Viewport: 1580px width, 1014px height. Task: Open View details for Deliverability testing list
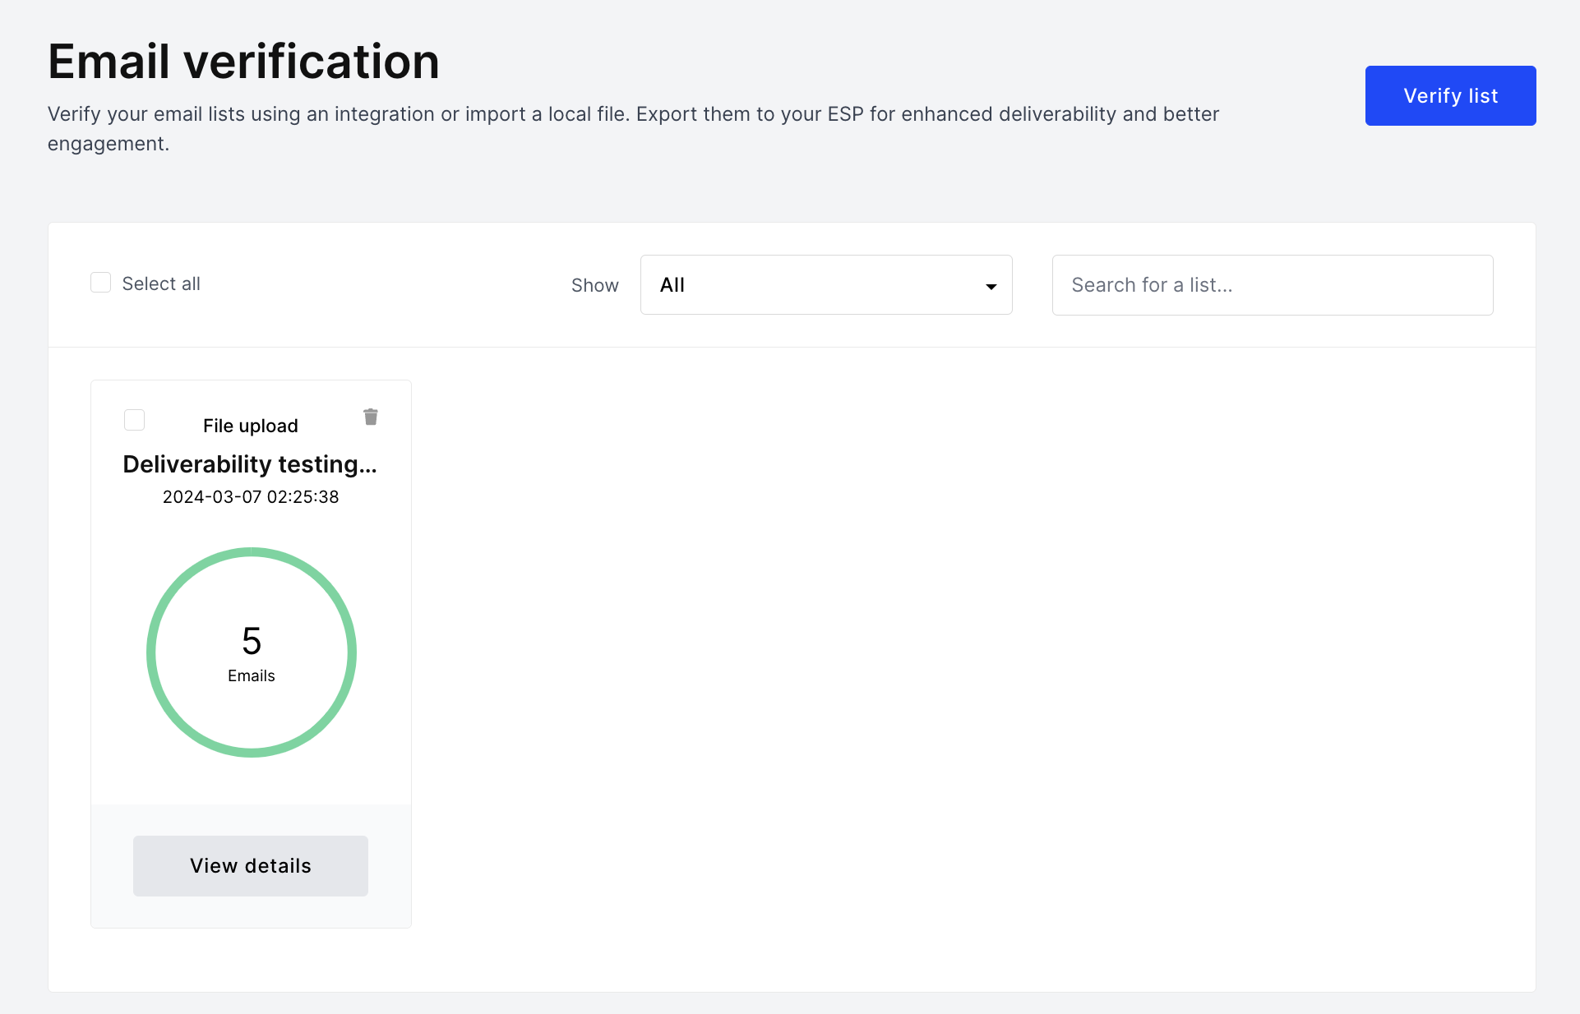(251, 866)
